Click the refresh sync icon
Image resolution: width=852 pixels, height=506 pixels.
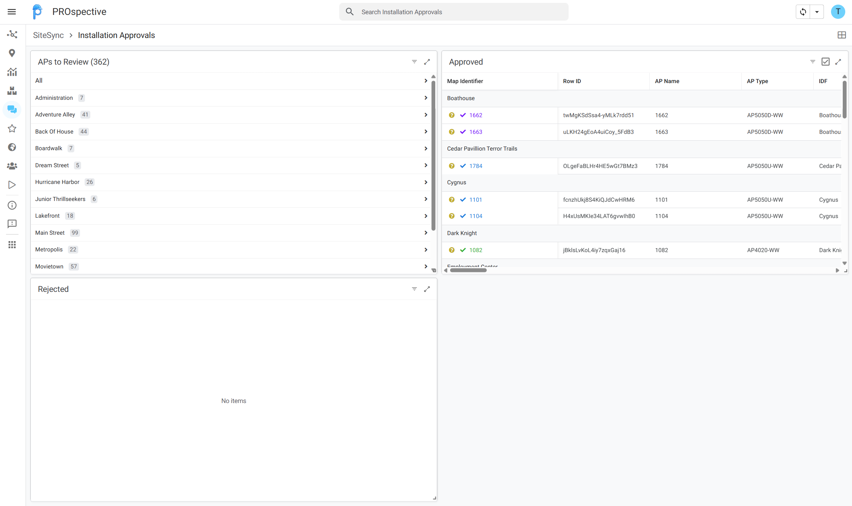[803, 12]
